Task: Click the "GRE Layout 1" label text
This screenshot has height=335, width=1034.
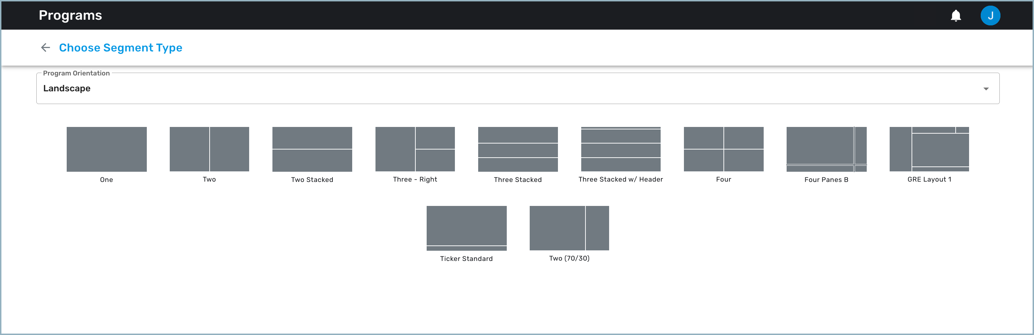Action: (x=929, y=179)
